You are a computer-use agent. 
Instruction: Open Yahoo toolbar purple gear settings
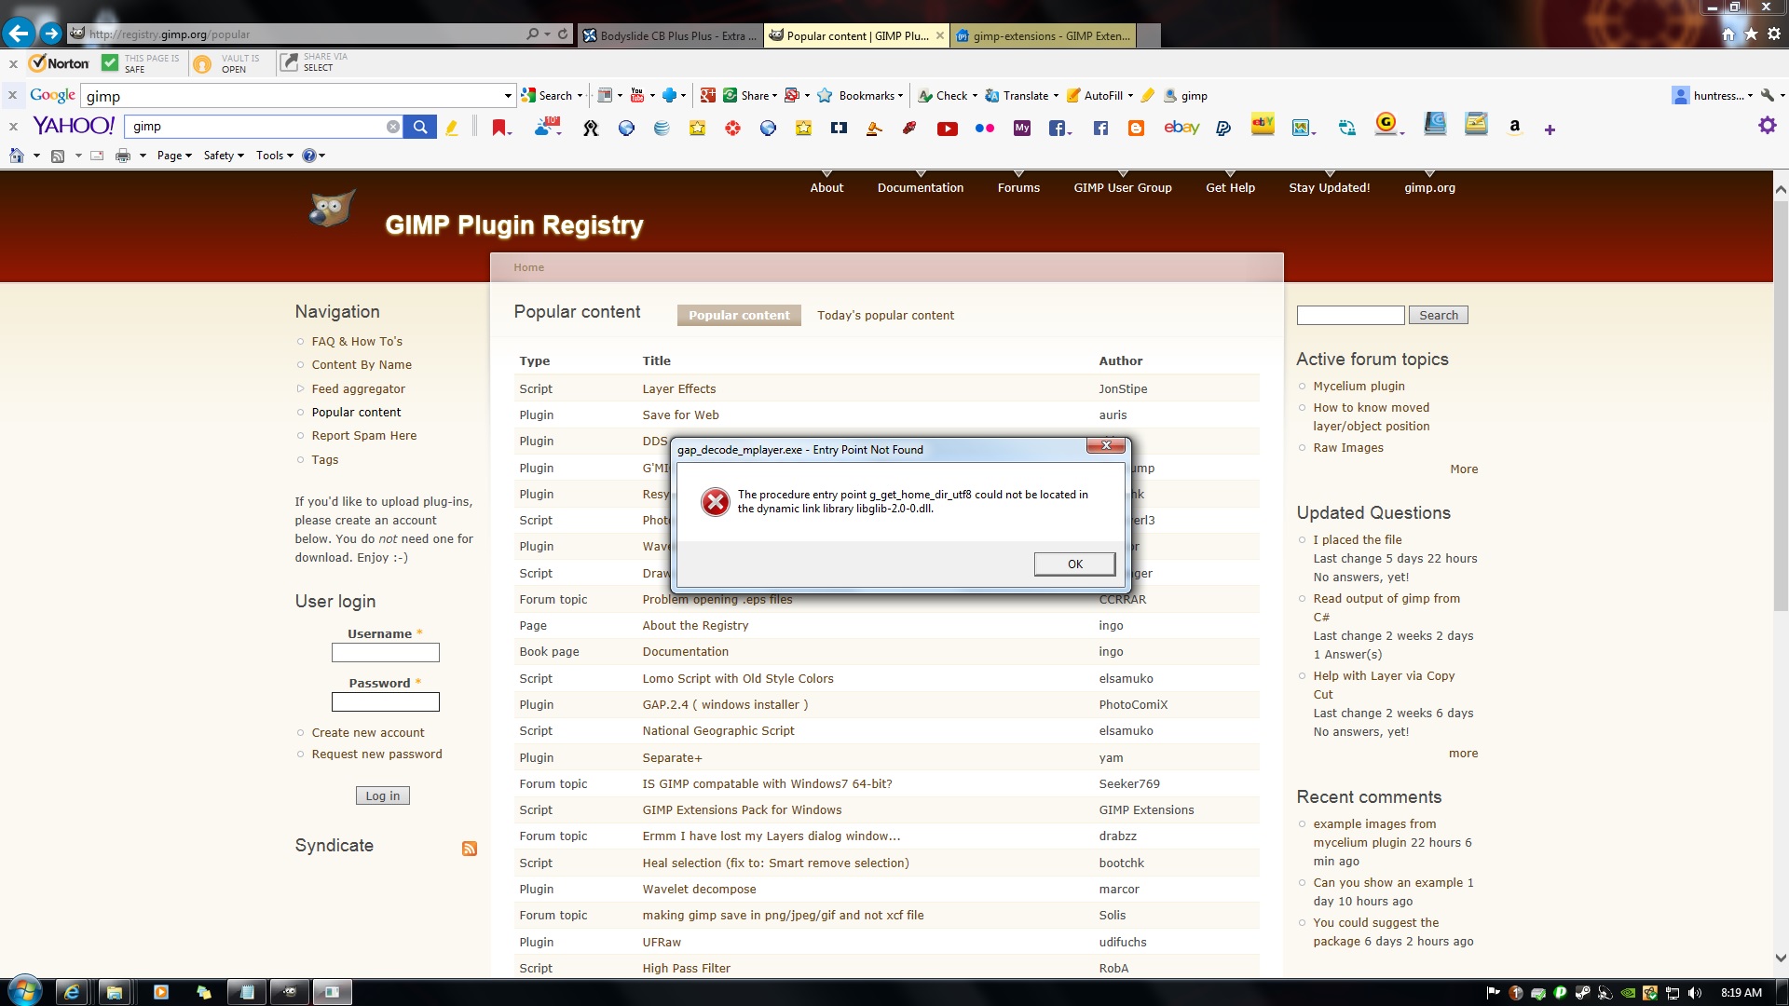[x=1767, y=126]
